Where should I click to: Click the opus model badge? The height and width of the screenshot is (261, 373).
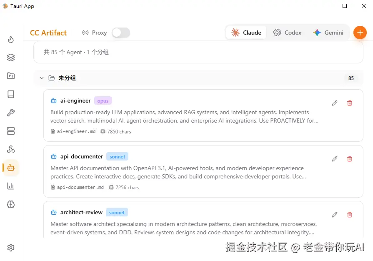click(103, 101)
